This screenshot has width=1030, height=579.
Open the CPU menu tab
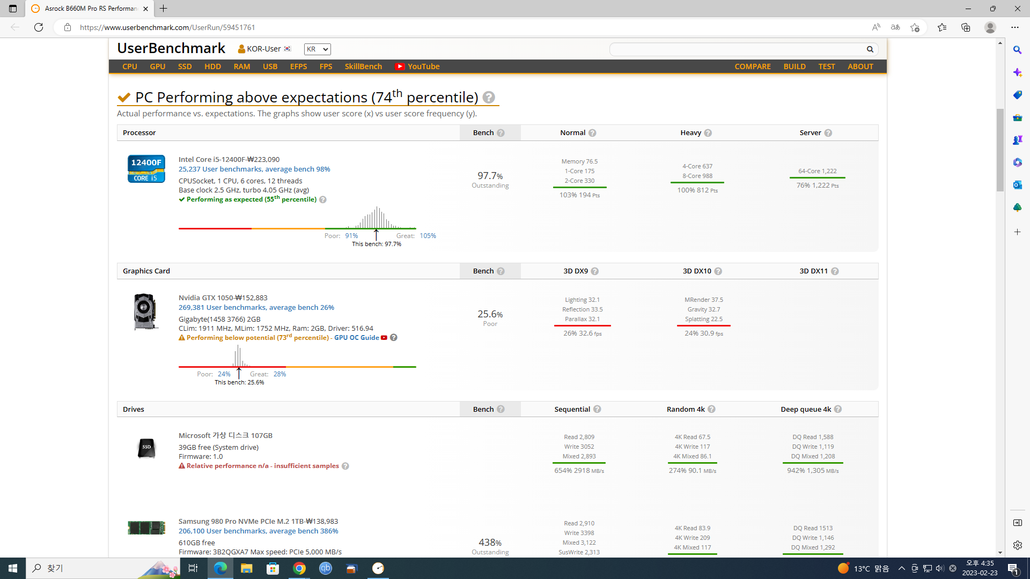click(130, 66)
